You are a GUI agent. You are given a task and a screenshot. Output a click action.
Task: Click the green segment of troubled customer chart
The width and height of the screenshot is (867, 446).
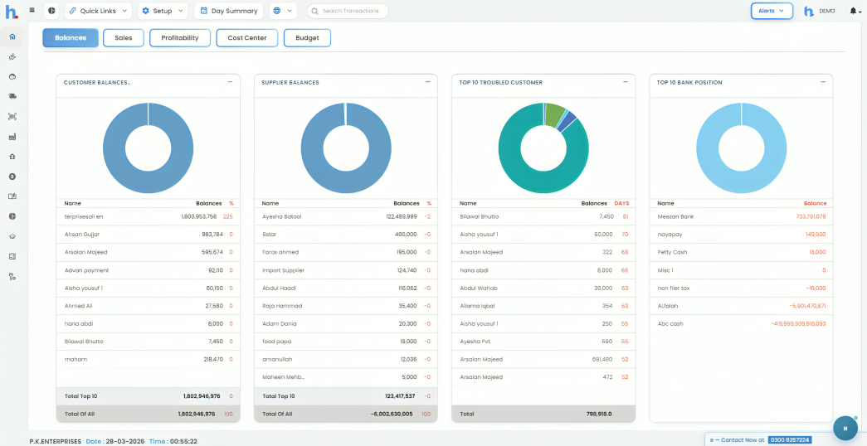(x=554, y=114)
